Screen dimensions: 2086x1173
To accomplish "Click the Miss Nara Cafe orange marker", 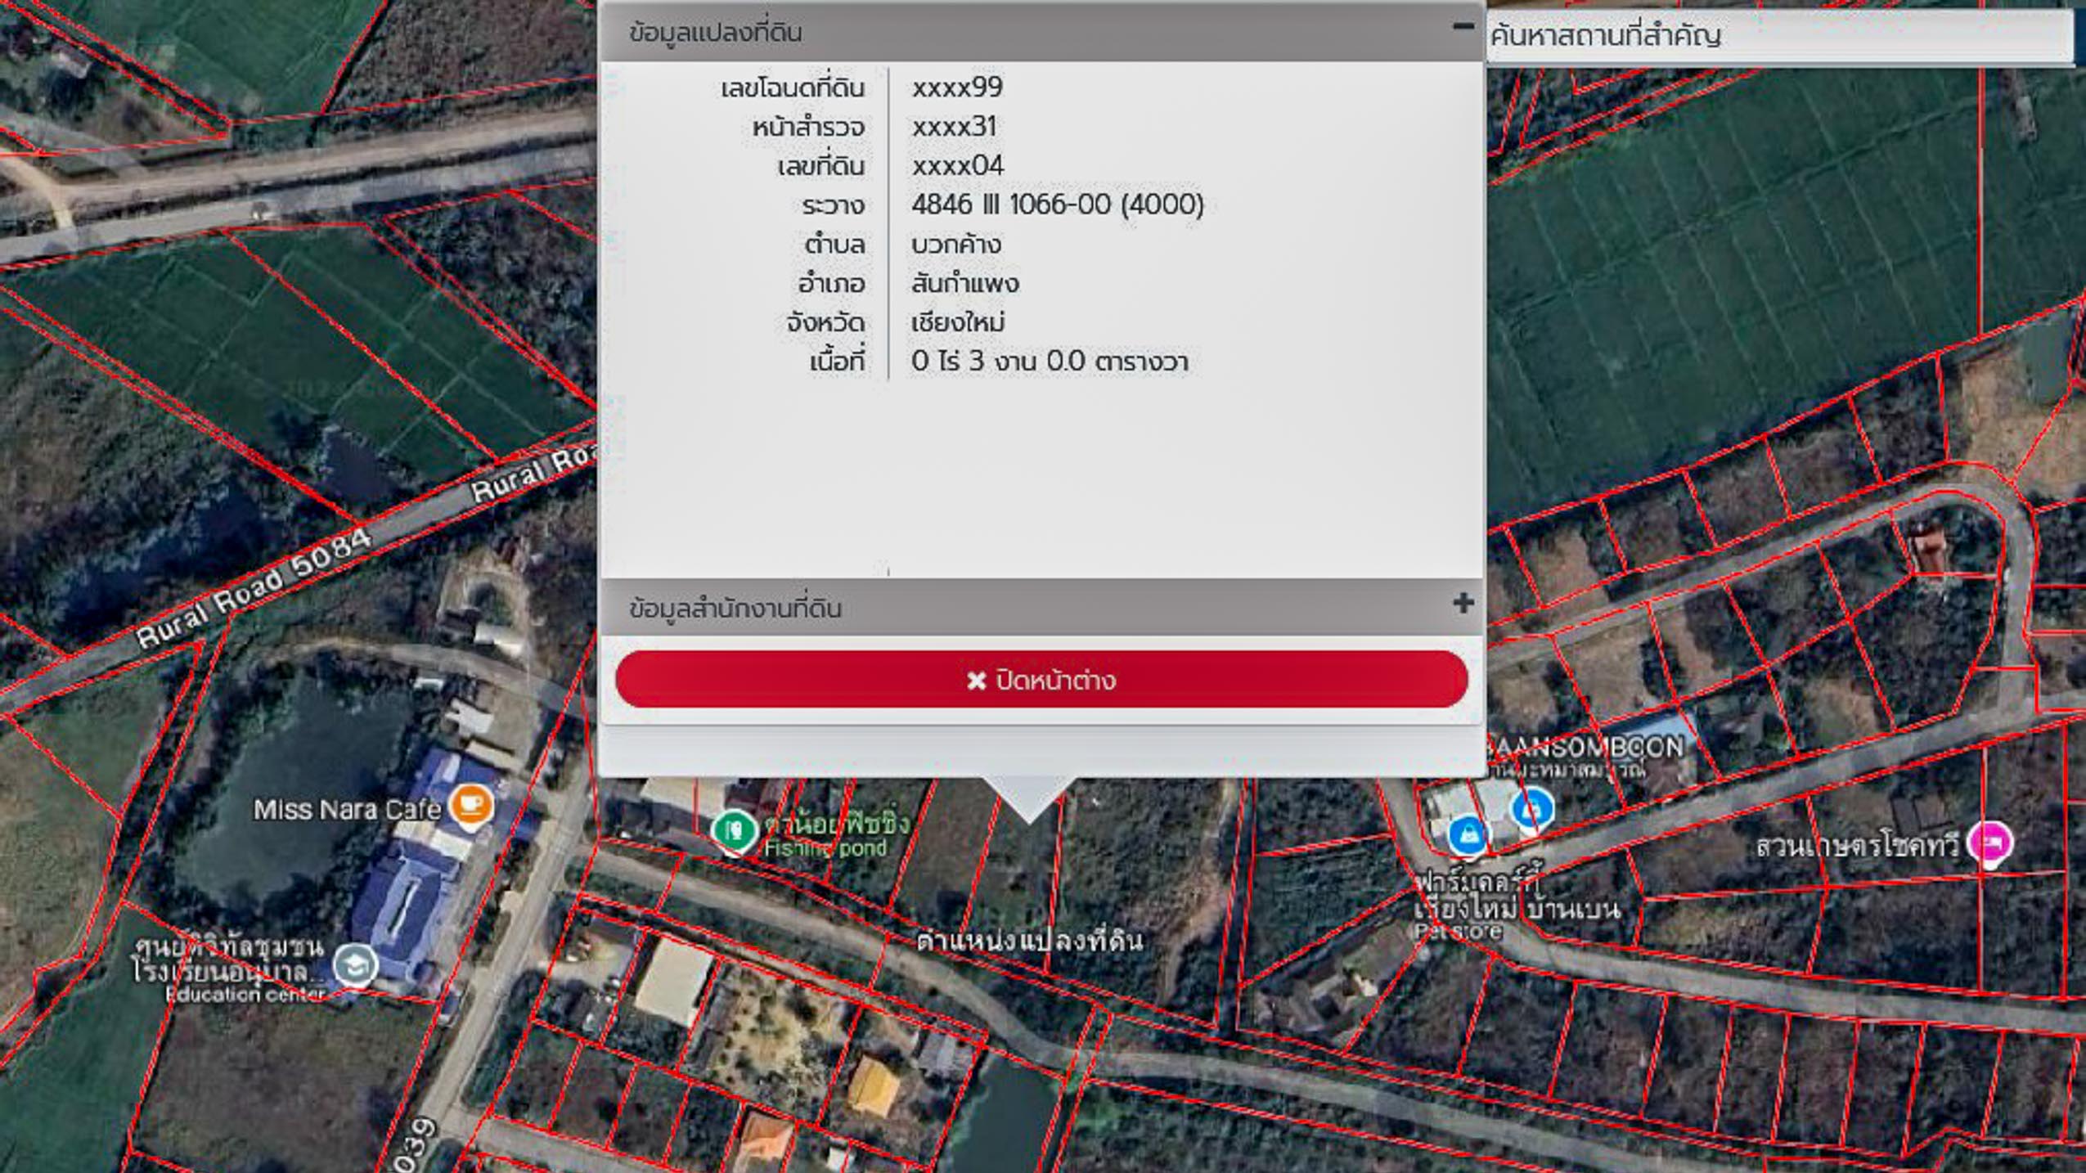I will click(472, 804).
